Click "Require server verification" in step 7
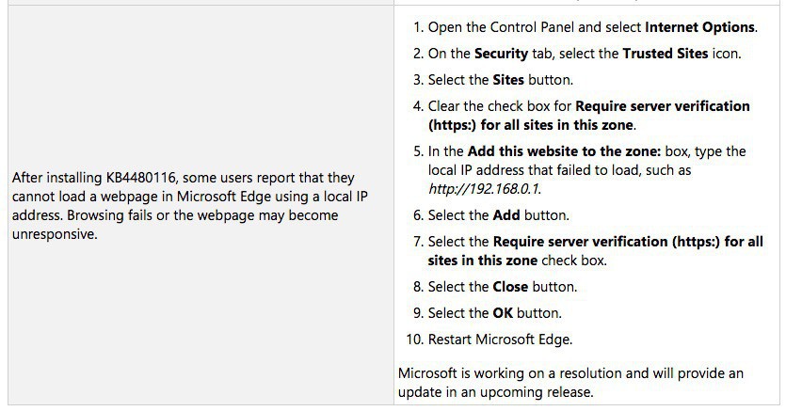Image resolution: width=786 pixels, height=411 pixels. (596, 242)
